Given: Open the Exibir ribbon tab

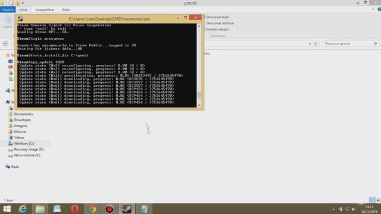Looking at the screenshot, I should coord(66,10).
